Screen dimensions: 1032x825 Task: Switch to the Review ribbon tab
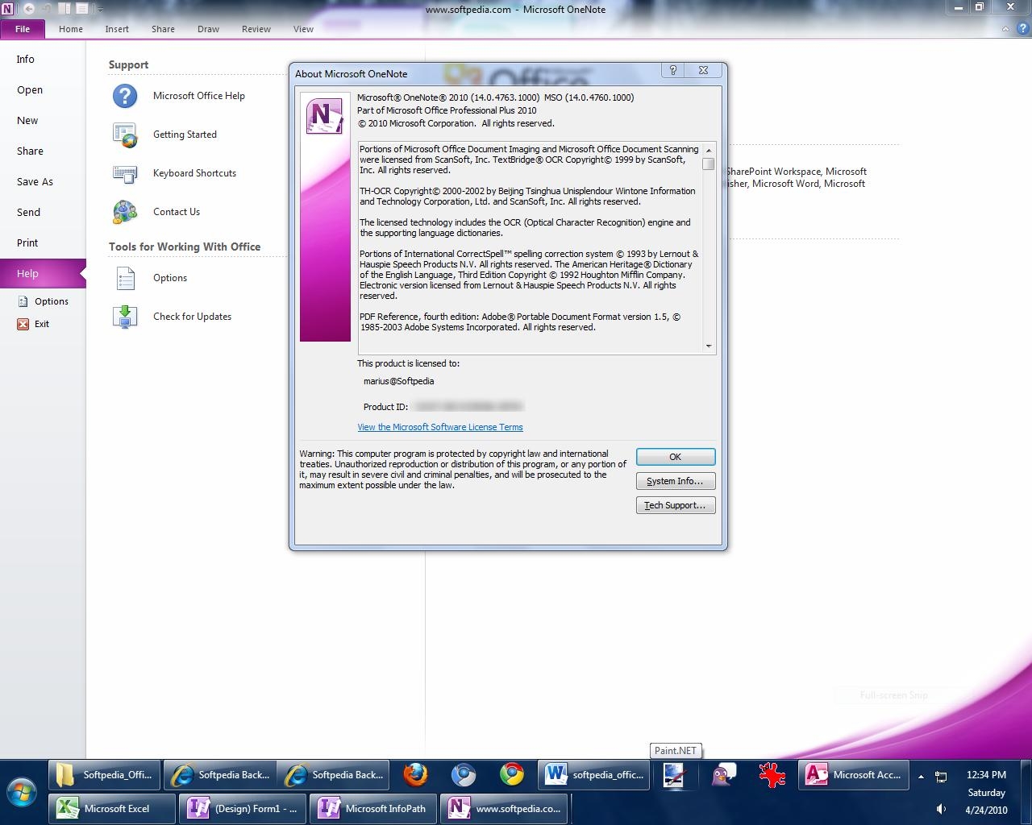click(x=256, y=29)
